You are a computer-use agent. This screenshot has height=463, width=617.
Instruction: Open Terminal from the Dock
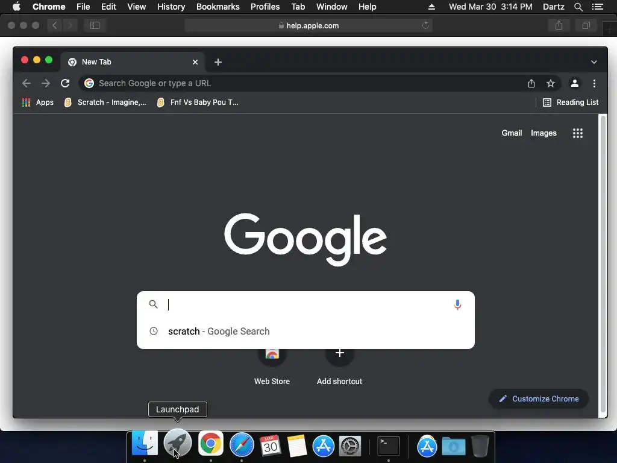(389, 446)
